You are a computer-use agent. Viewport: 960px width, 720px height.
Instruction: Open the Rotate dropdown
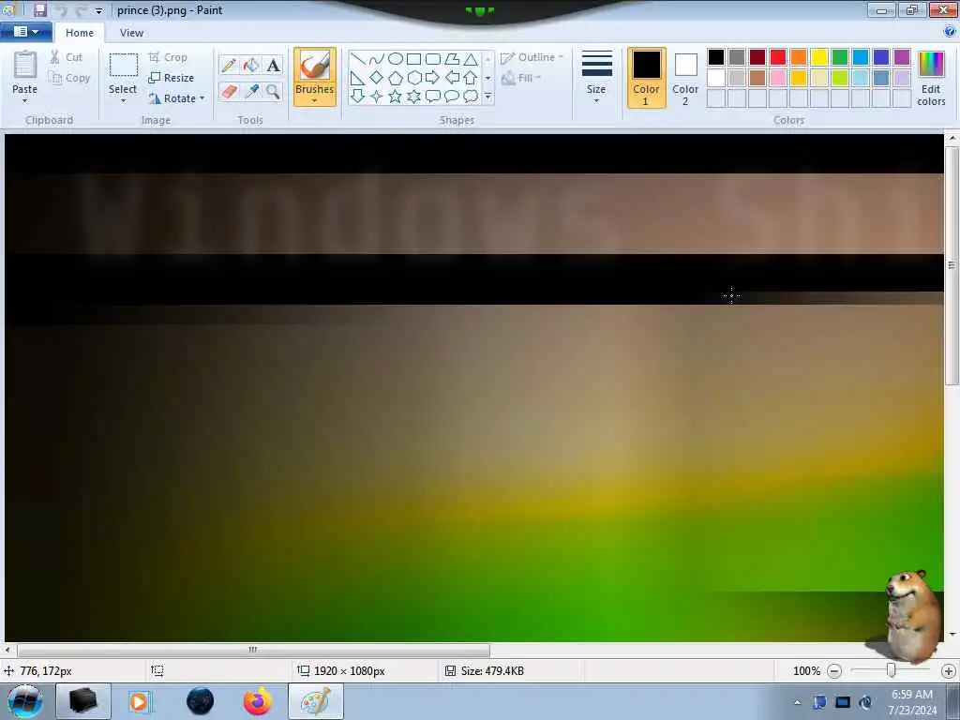point(176,98)
